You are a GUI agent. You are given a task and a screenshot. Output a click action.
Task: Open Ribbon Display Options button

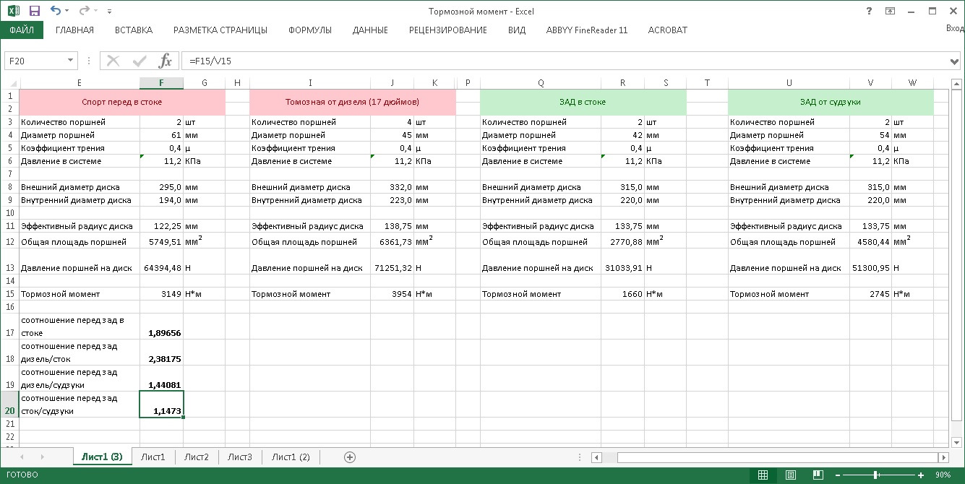[x=890, y=11]
